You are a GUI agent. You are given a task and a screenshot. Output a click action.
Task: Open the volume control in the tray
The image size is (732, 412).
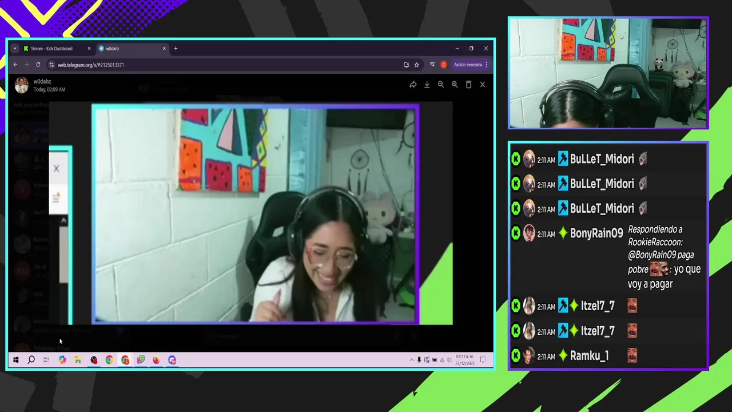[449, 360]
